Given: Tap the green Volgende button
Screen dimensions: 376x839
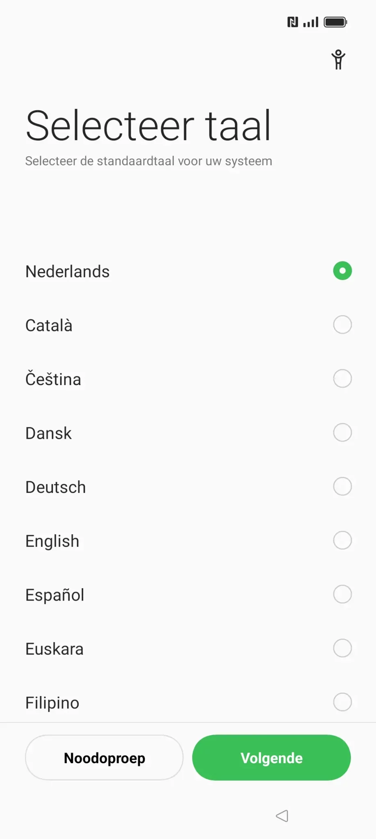Looking at the screenshot, I should pos(271,757).
